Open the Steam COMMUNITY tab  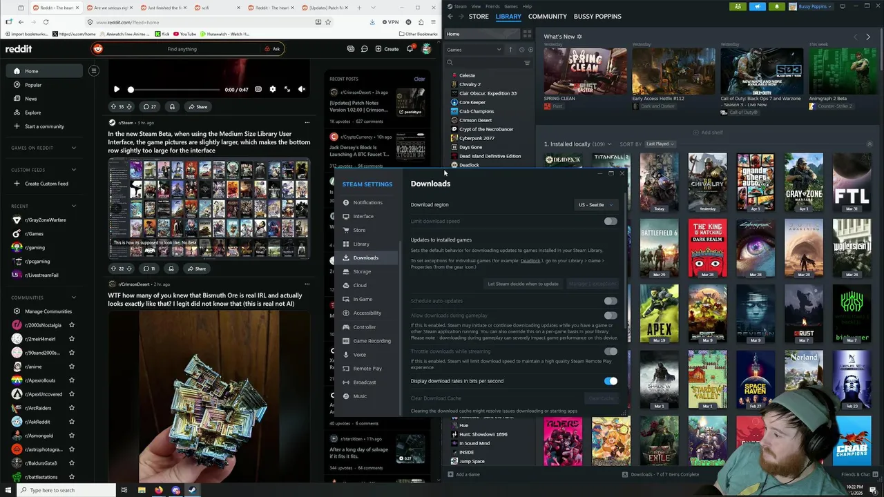tap(547, 17)
